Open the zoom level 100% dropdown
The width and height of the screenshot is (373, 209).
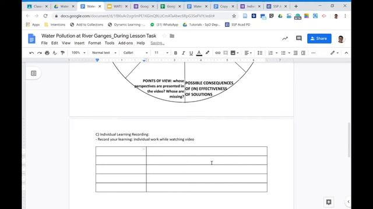(79, 53)
